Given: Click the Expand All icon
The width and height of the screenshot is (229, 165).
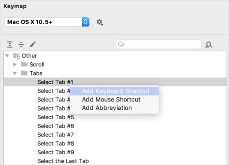Looking at the screenshot, I should (10, 45).
